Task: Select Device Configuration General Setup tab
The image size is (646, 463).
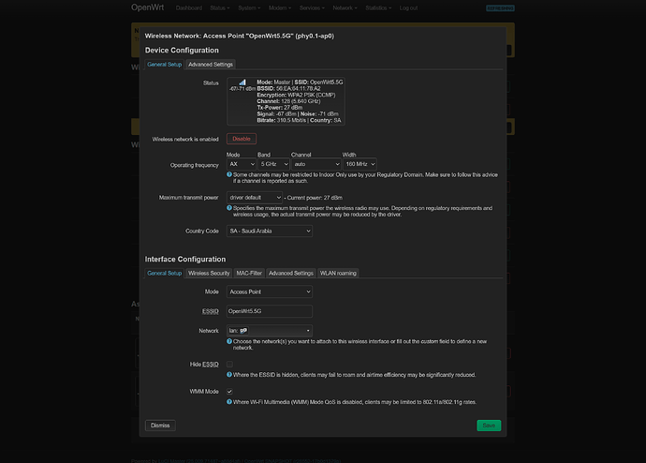Action: (x=164, y=65)
